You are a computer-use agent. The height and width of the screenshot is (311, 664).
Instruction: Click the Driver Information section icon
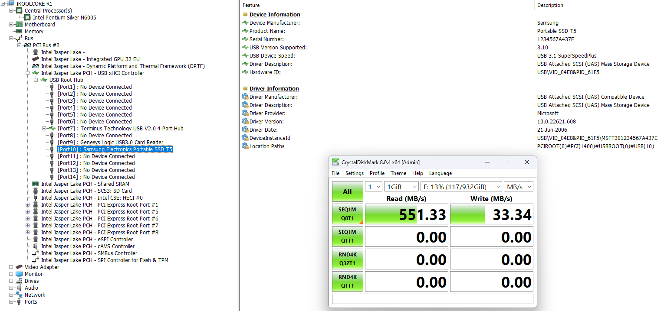click(245, 89)
